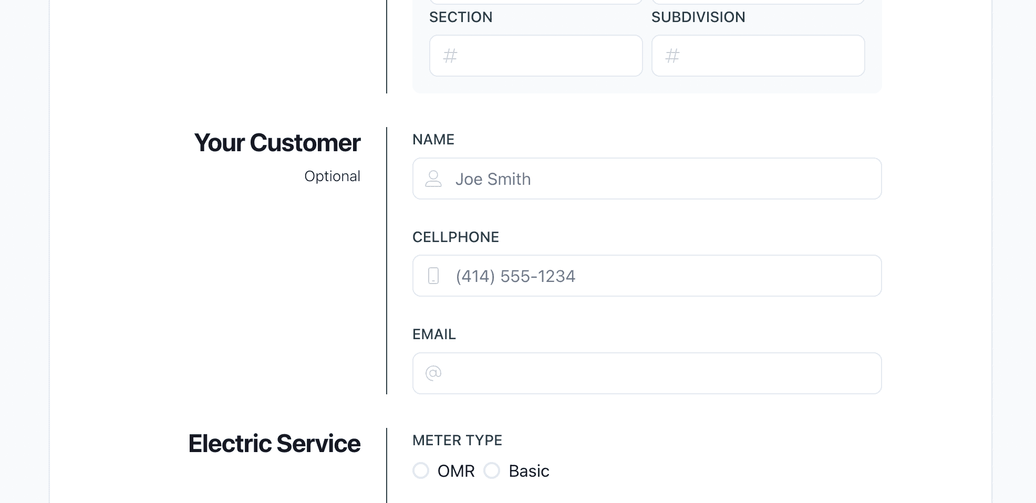Click the CELLPHONE field label
This screenshot has width=1036, height=503.
(455, 237)
